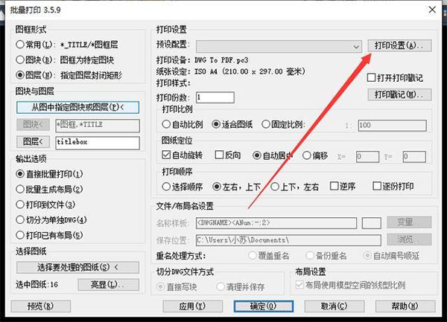Click 选择要处理的图纸(S) button

point(77,267)
